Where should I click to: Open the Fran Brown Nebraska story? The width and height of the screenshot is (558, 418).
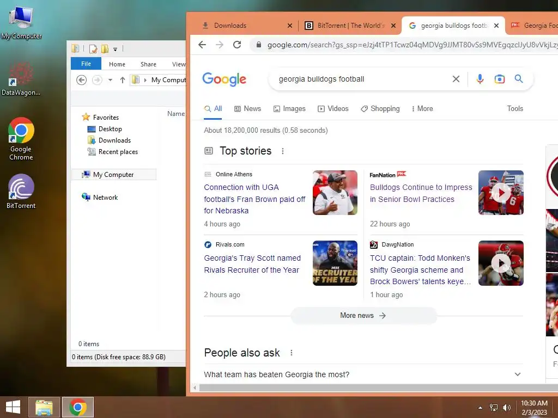(x=254, y=199)
